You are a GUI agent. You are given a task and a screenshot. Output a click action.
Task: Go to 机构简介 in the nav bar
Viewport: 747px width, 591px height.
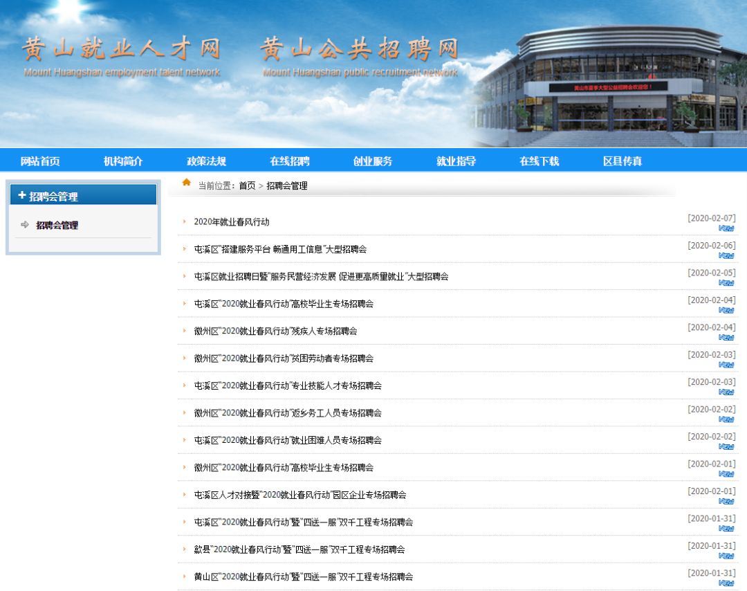[x=123, y=161]
